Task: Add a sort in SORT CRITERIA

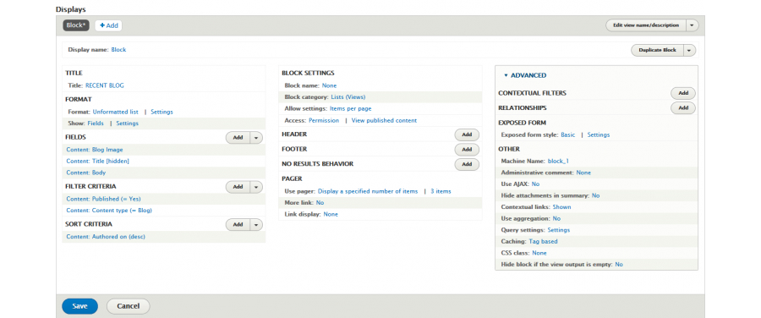Action: pyautogui.click(x=238, y=225)
